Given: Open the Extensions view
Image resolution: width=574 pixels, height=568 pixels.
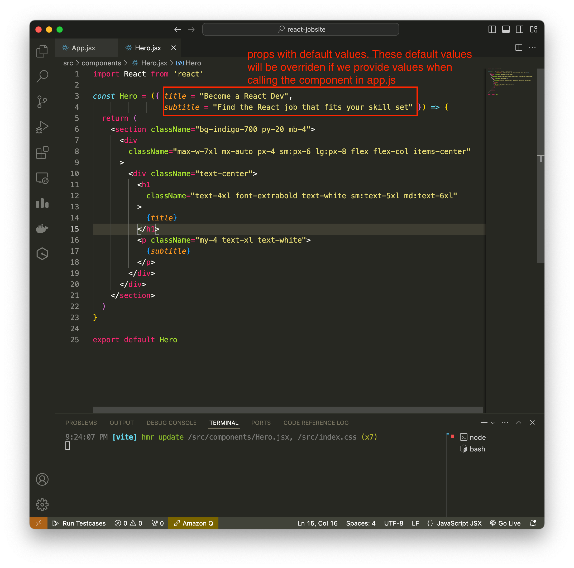Looking at the screenshot, I should coord(42,153).
